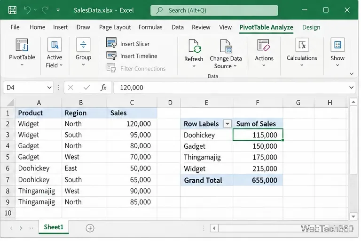Image resolution: width=361 pixels, height=241 pixels.
Task: Switch to the Home tab
Action: tap(37, 27)
